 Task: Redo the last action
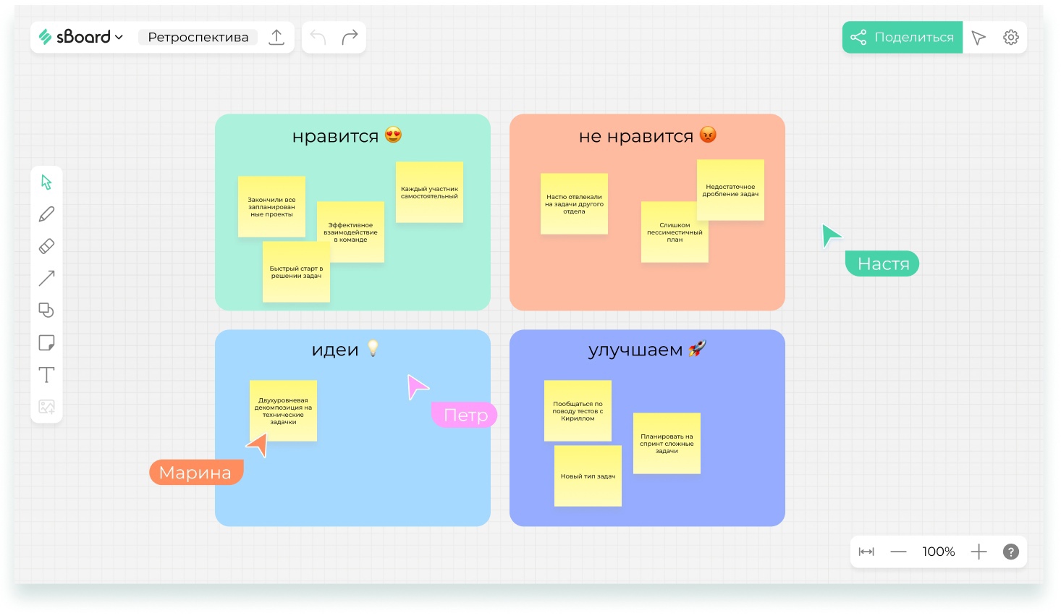(x=350, y=38)
